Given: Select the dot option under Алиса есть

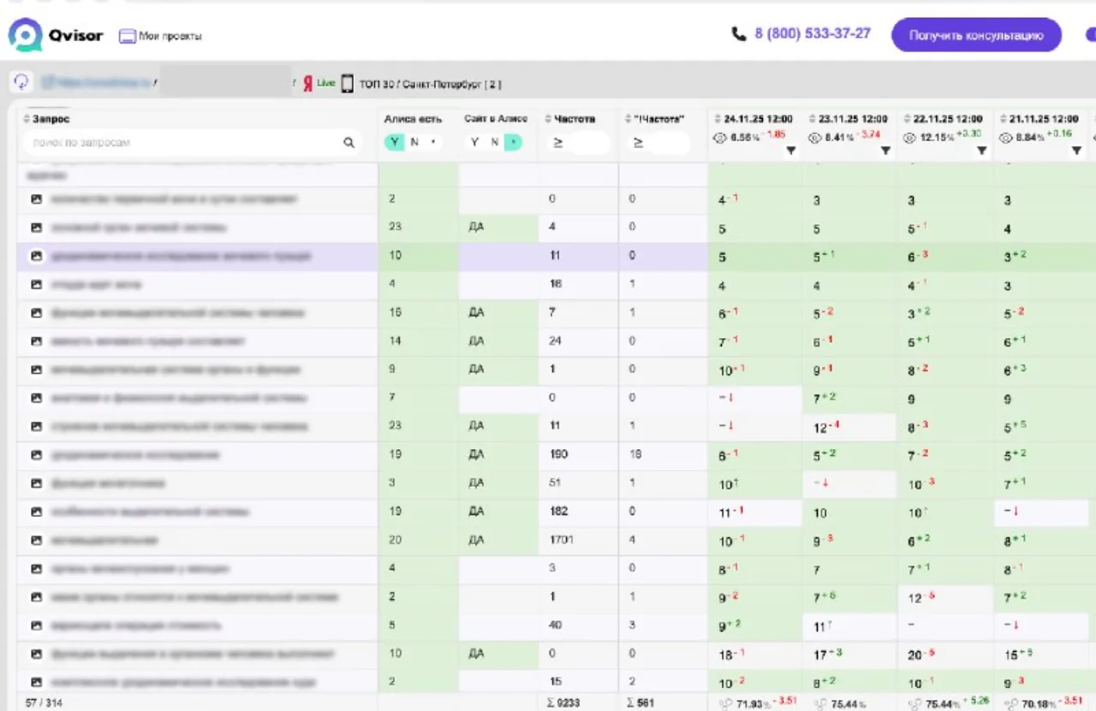Looking at the screenshot, I should click(433, 142).
